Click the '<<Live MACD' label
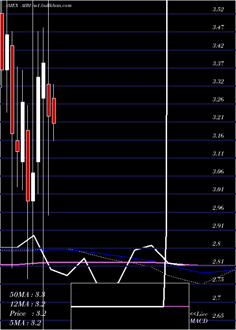The height and width of the screenshot is (330, 236). point(199,318)
